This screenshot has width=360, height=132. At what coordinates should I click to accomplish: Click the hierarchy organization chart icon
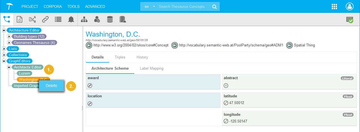click(84, 19)
